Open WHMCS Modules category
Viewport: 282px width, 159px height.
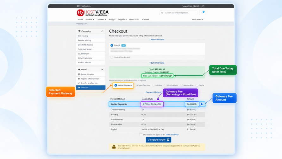pyautogui.click(x=91, y=58)
